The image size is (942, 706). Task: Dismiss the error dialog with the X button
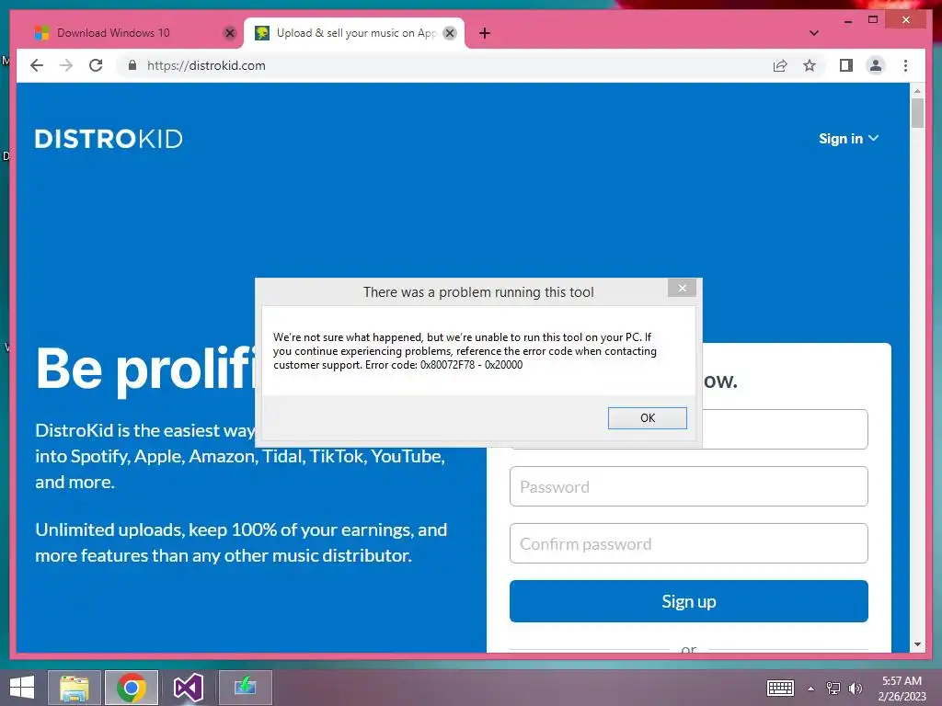coord(682,288)
